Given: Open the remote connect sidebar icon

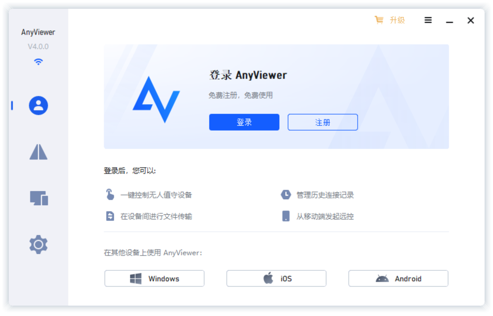Looking at the screenshot, I should tap(38, 152).
